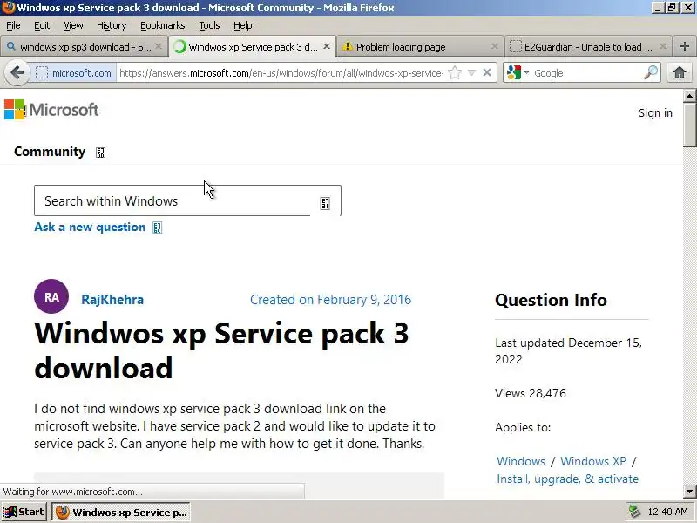Click 'Ask a new question' link

tap(90, 227)
